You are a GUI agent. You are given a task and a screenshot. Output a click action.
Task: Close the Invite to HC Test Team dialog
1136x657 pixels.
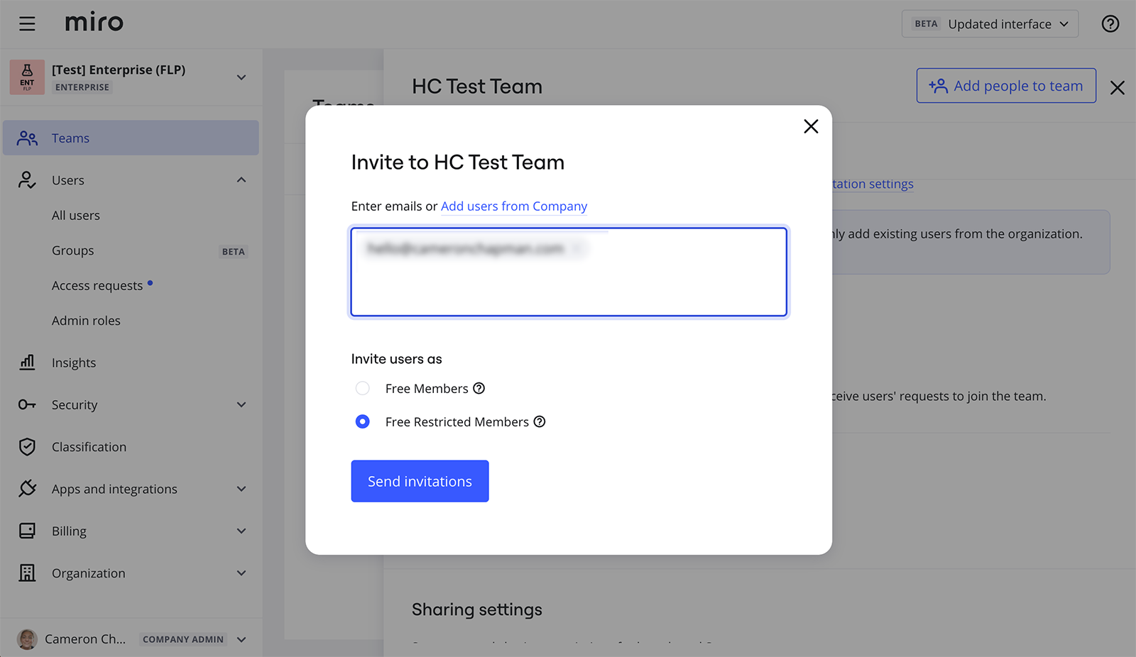(811, 126)
